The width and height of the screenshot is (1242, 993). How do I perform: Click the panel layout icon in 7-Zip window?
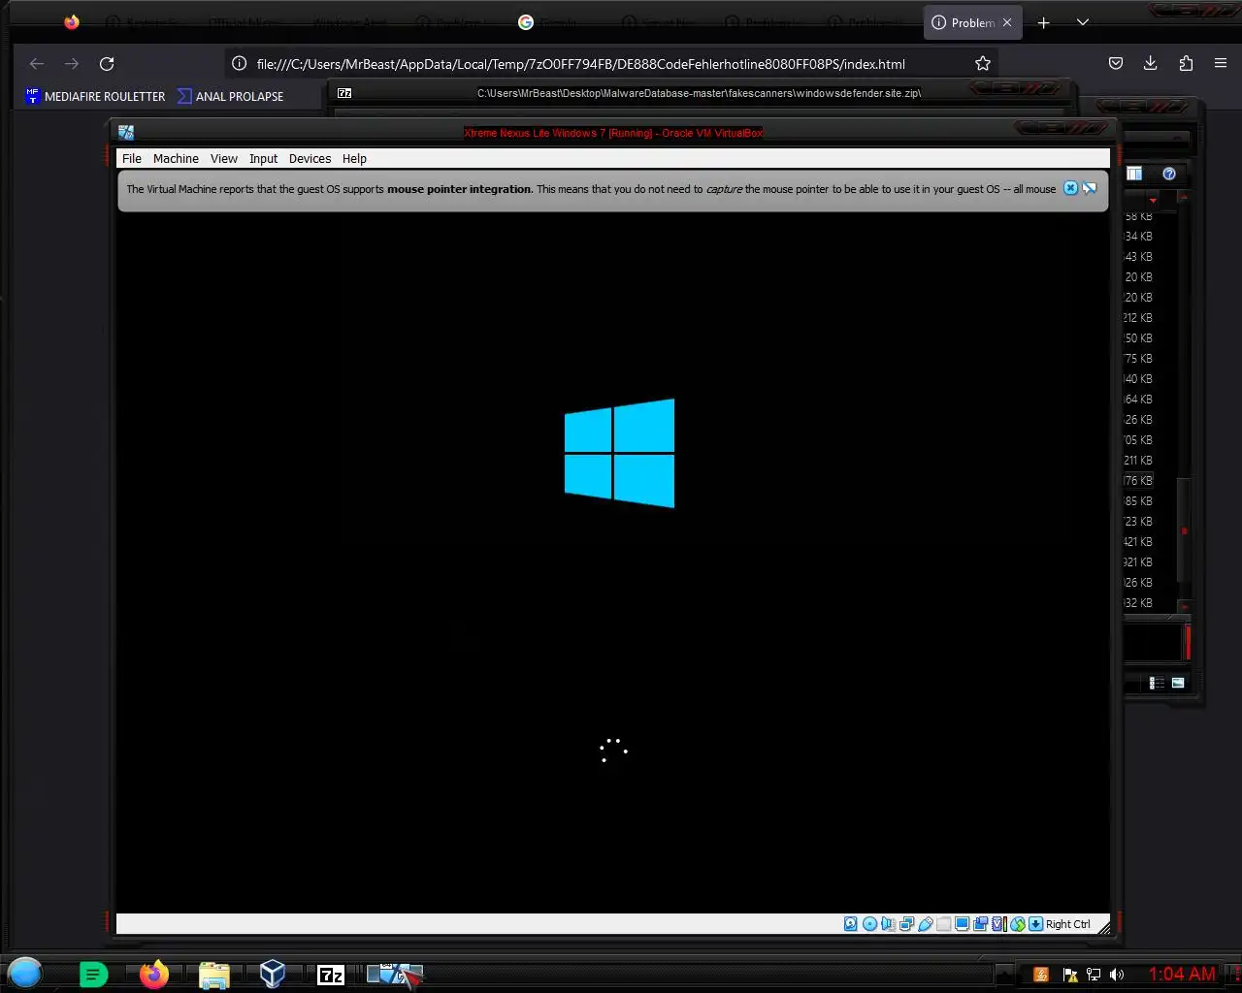click(x=1134, y=174)
